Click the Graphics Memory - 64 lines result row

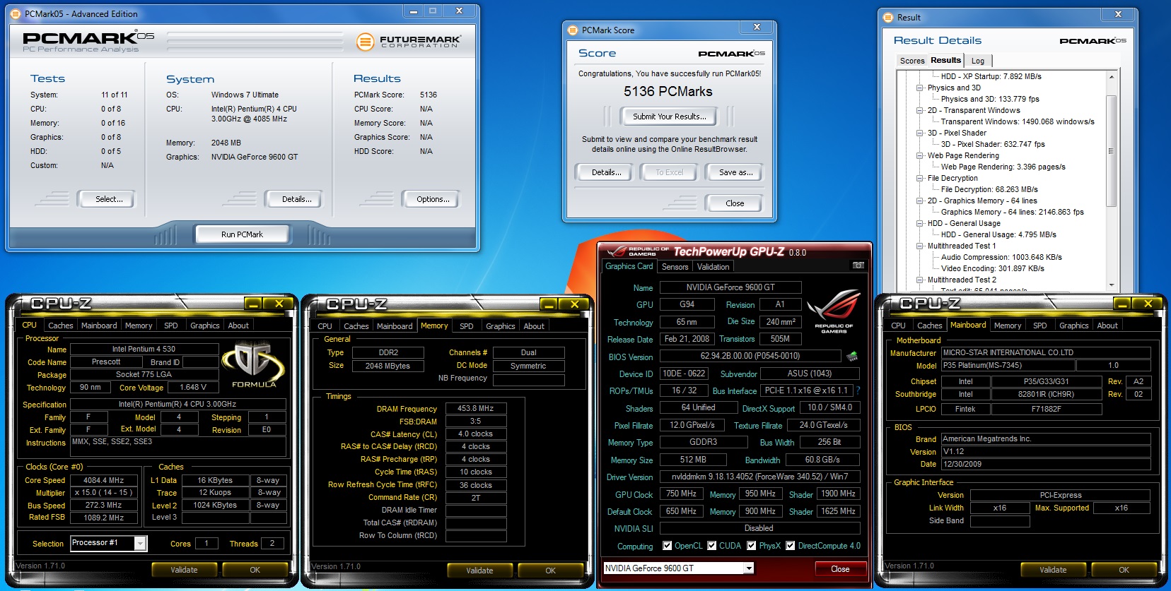1012,212
